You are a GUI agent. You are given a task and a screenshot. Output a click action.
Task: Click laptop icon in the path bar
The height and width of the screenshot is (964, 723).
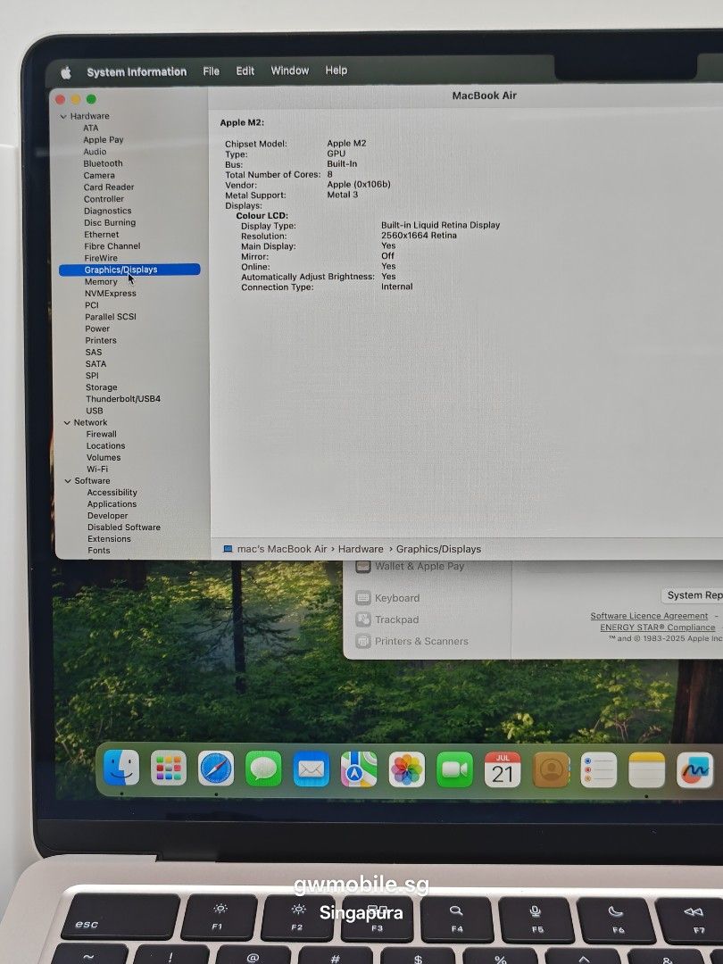[x=228, y=549]
